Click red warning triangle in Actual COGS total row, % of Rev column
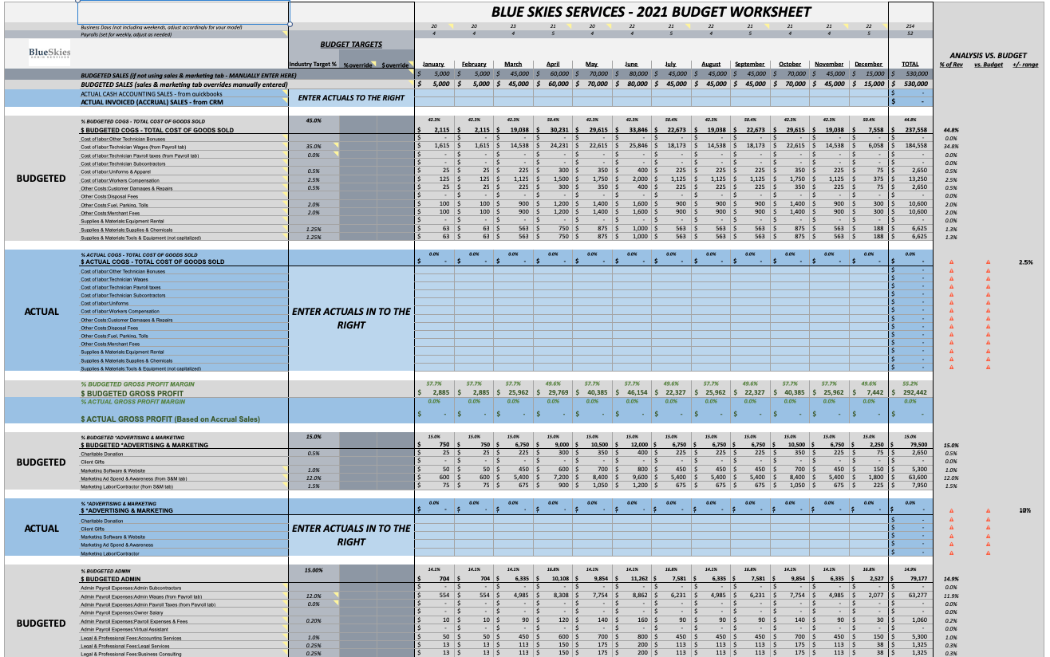 (950, 262)
